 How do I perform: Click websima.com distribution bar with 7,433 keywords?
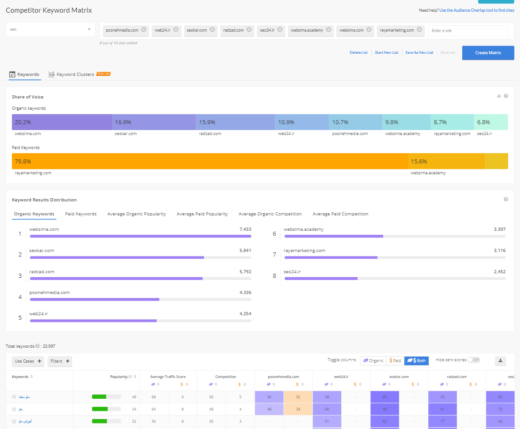click(141, 236)
